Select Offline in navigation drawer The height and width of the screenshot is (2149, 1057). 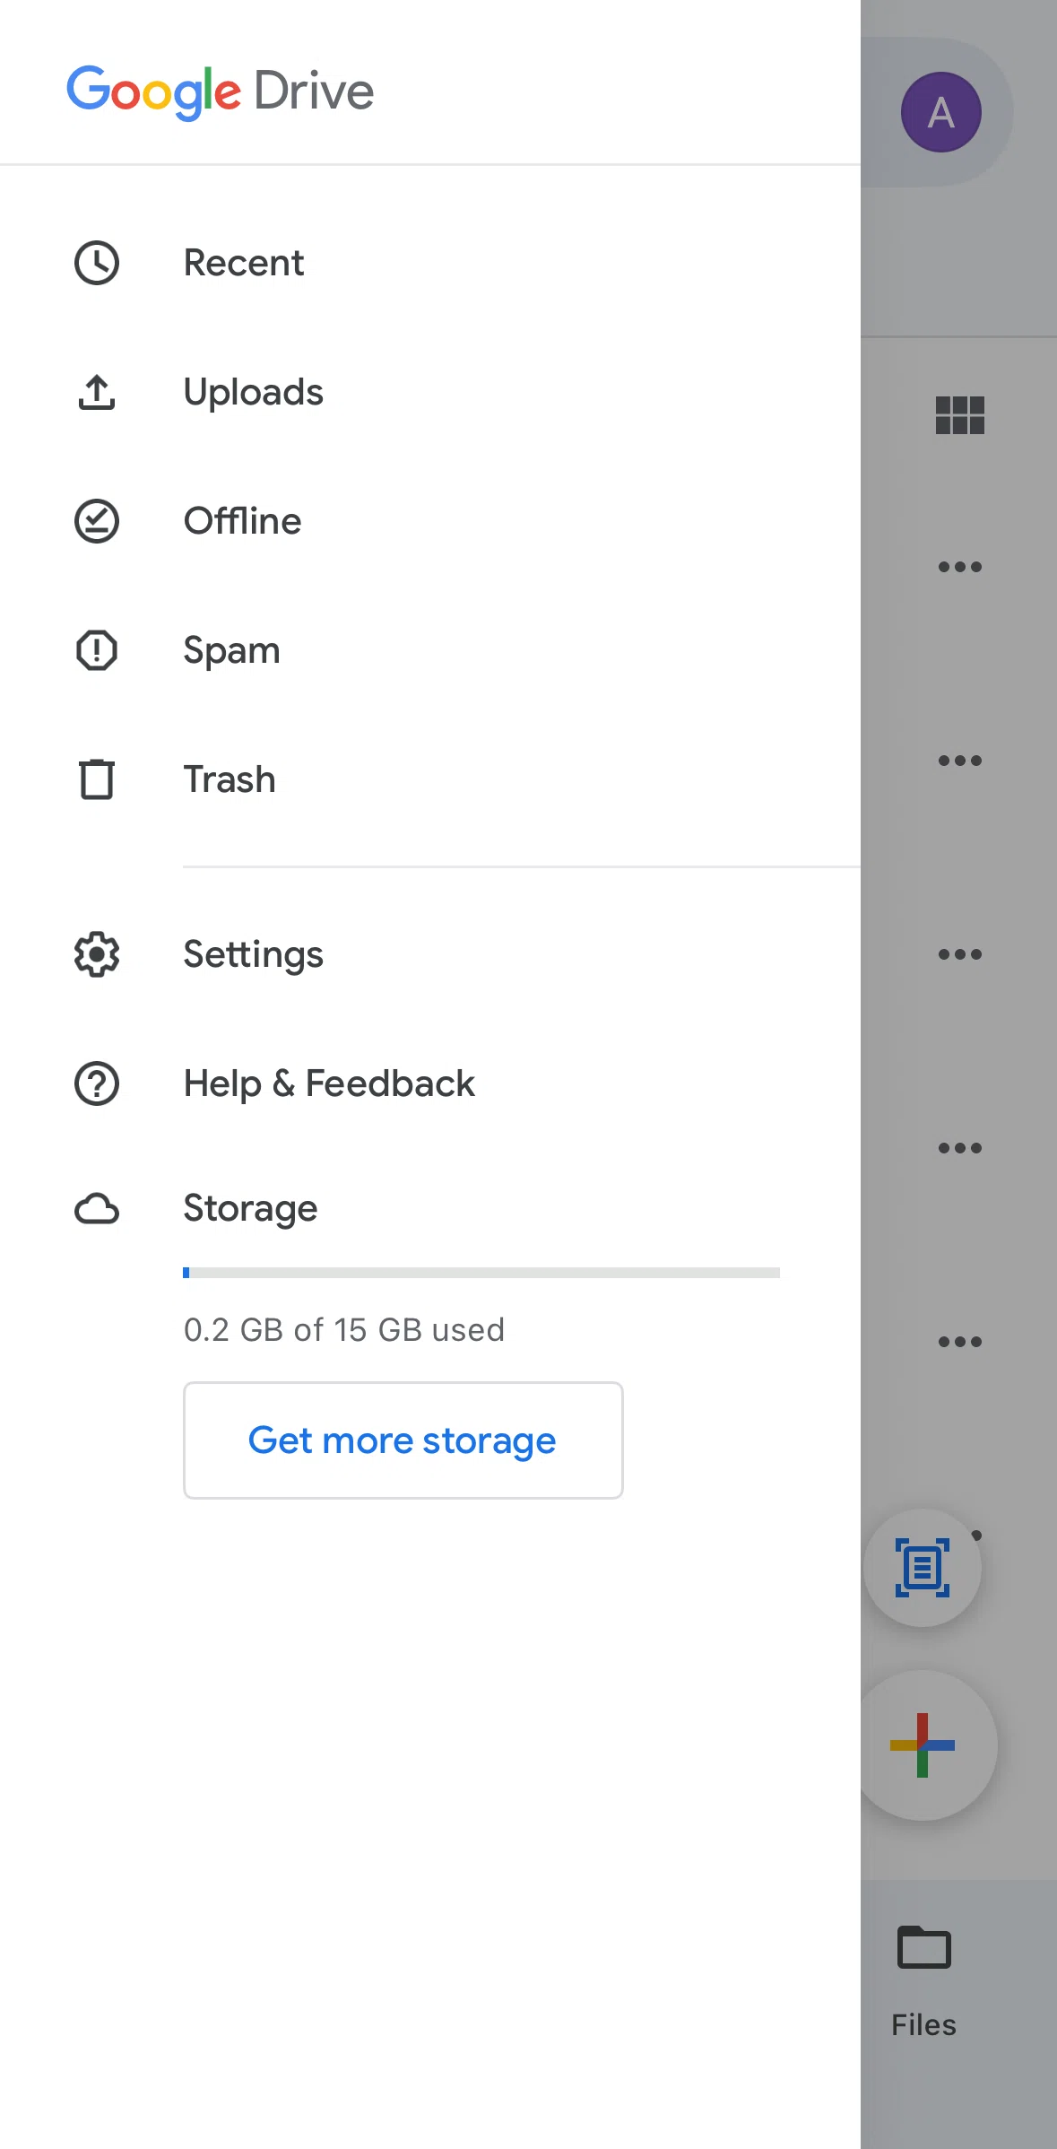430,521
